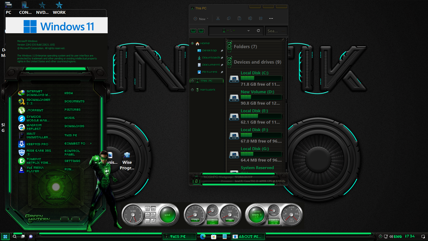Open Local Disk (F:) drive
Screen dimensions: 428x241
point(255,136)
